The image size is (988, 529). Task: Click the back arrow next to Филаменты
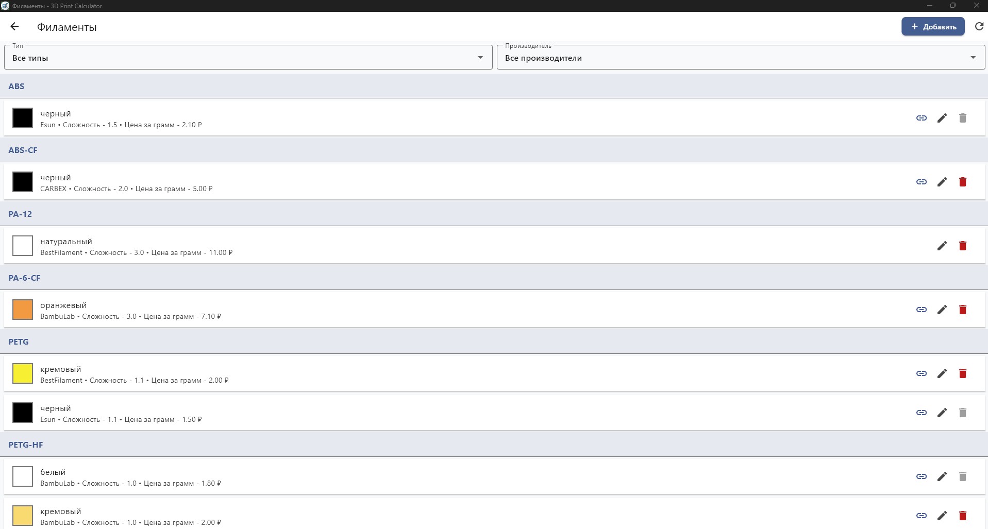tap(14, 27)
